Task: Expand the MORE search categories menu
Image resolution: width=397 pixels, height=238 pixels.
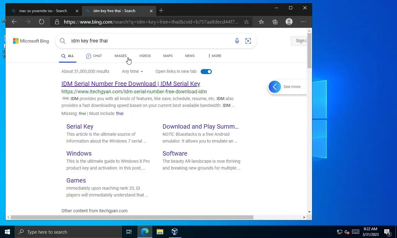Action: point(215,56)
